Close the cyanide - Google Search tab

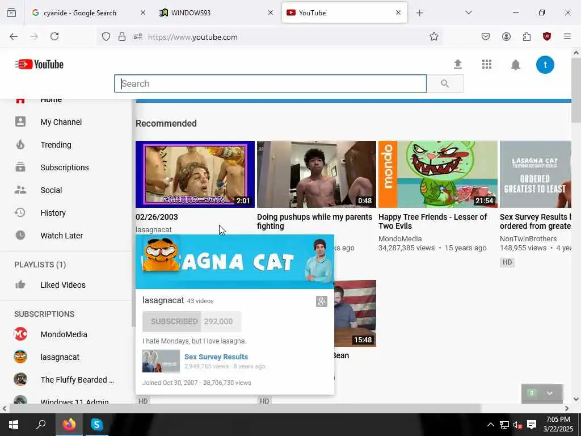coord(142,12)
